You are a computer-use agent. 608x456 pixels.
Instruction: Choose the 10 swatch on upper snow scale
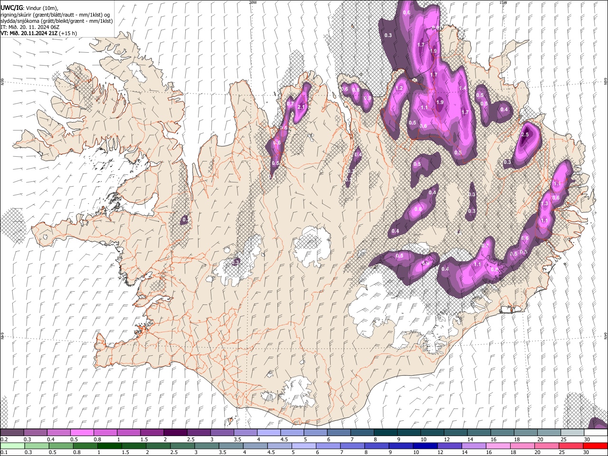click(432, 433)
